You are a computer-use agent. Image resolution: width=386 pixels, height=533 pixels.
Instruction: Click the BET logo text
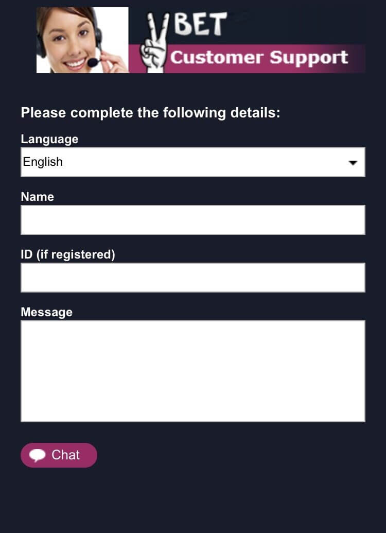tap(200, 24)
